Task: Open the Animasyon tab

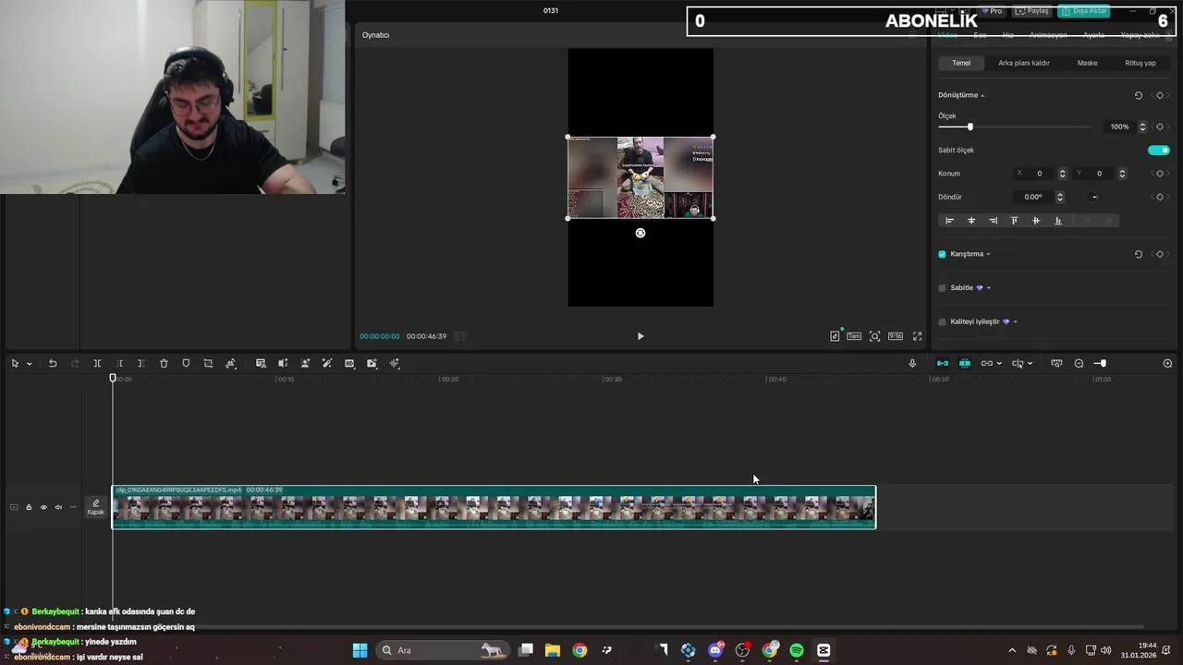Action: tap(1048, 35)
